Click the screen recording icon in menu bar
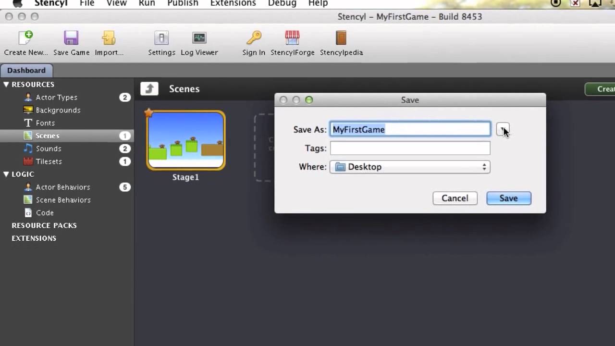Screen dimensions: 615x346 [x=556, y=3]
